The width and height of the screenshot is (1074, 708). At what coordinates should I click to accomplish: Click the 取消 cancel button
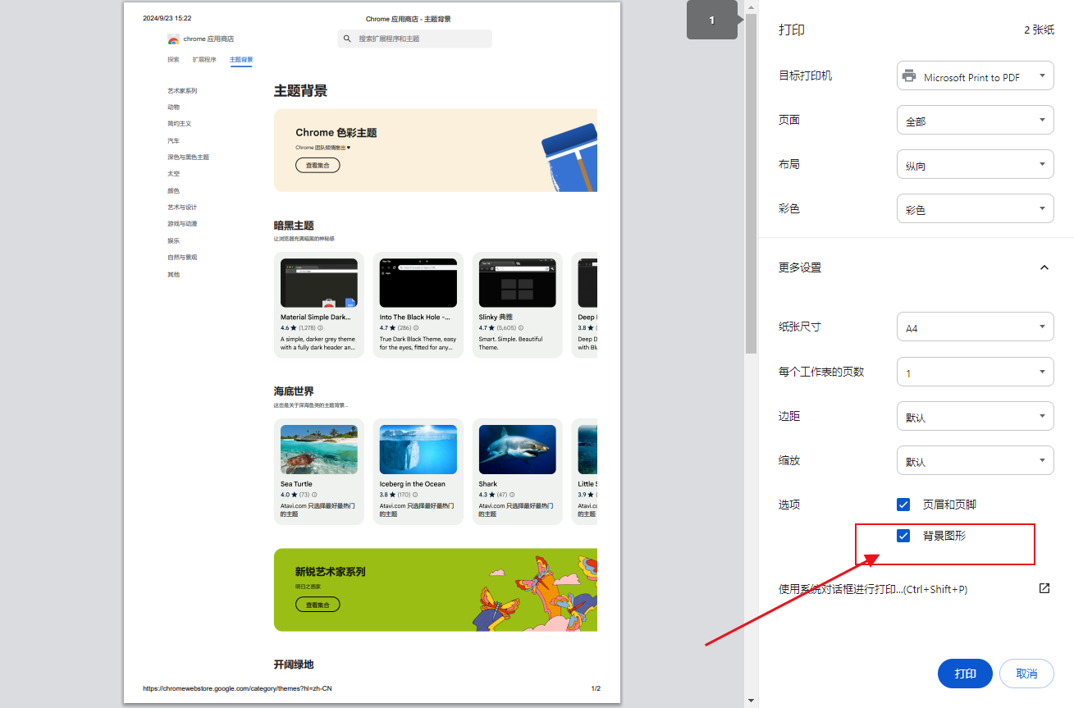pyautogui.click(x=1026, y=674)
